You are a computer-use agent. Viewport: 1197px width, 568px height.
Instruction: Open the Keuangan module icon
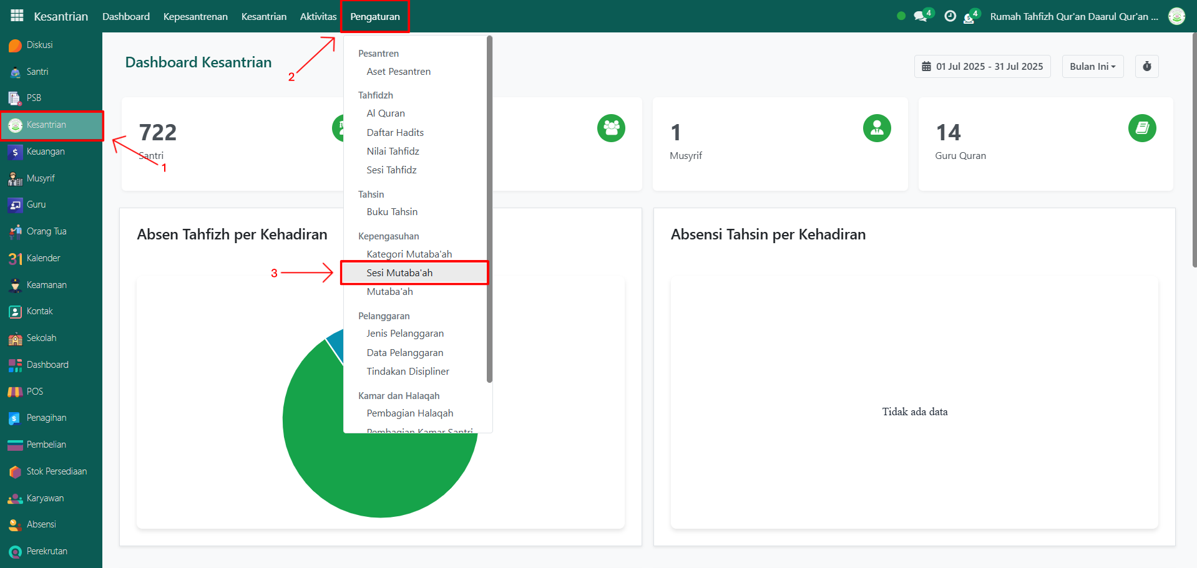[15, 152]
